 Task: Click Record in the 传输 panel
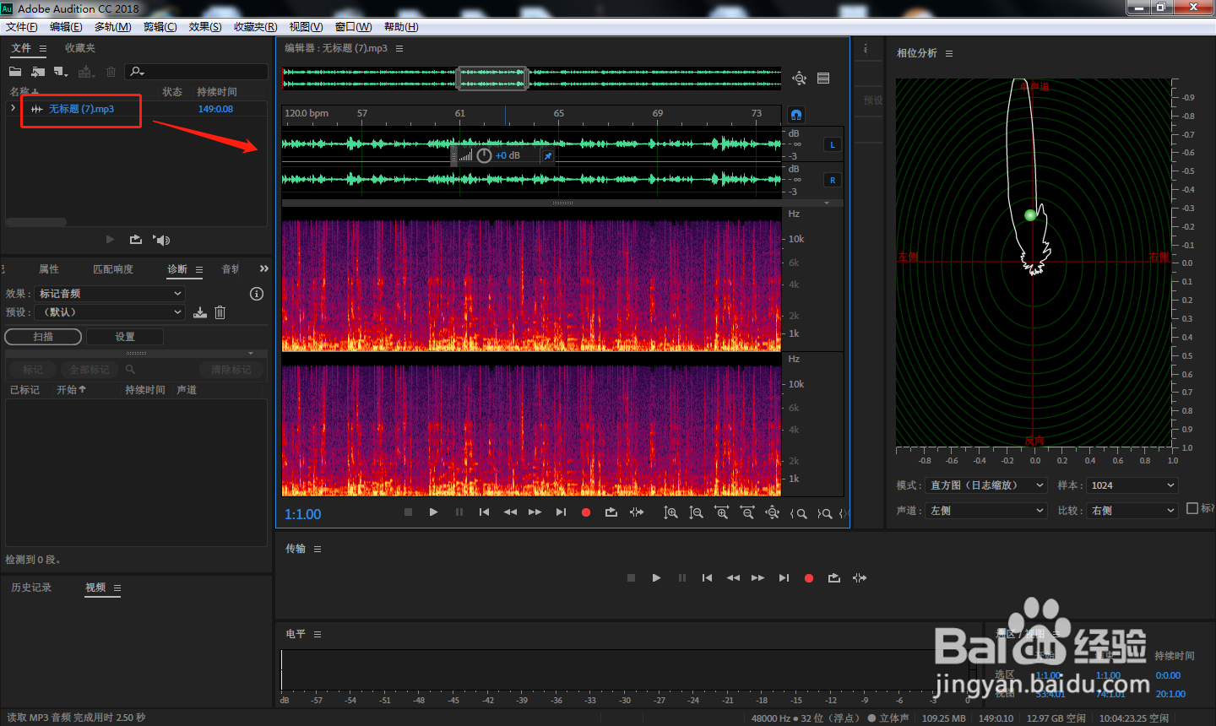[x=809, y=578]
